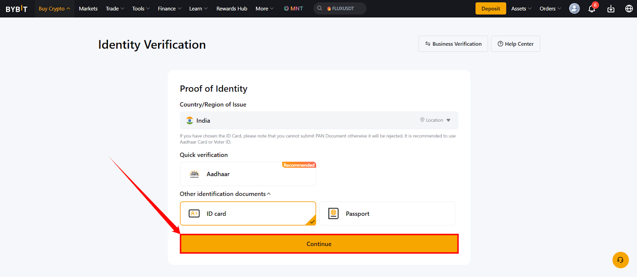
Task: Expand the Trade menu
Action: click(115, 9)
